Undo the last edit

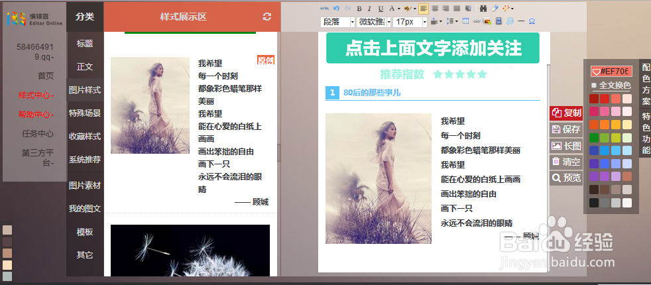click(337, 9)
